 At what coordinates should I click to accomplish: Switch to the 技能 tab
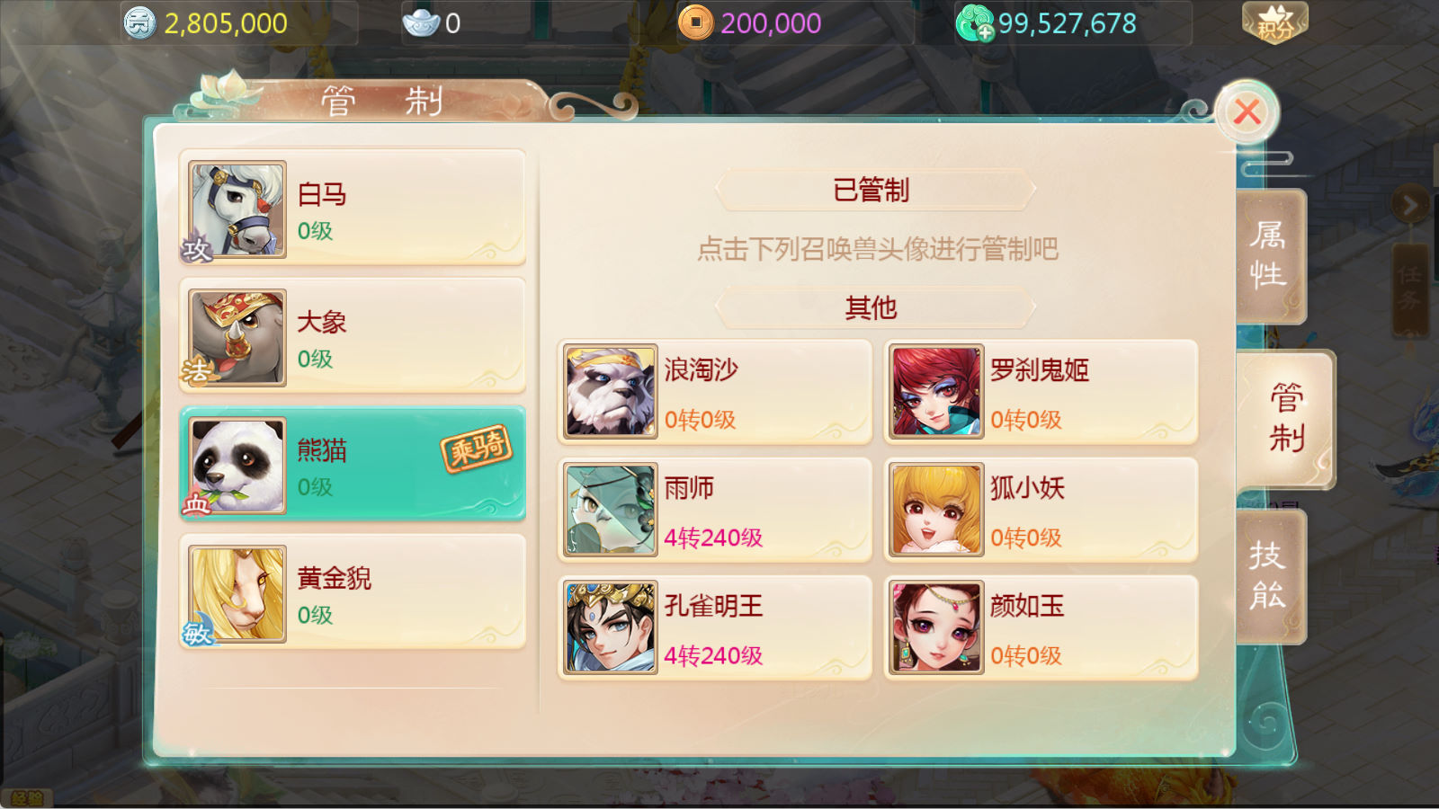pos(1269,576)
